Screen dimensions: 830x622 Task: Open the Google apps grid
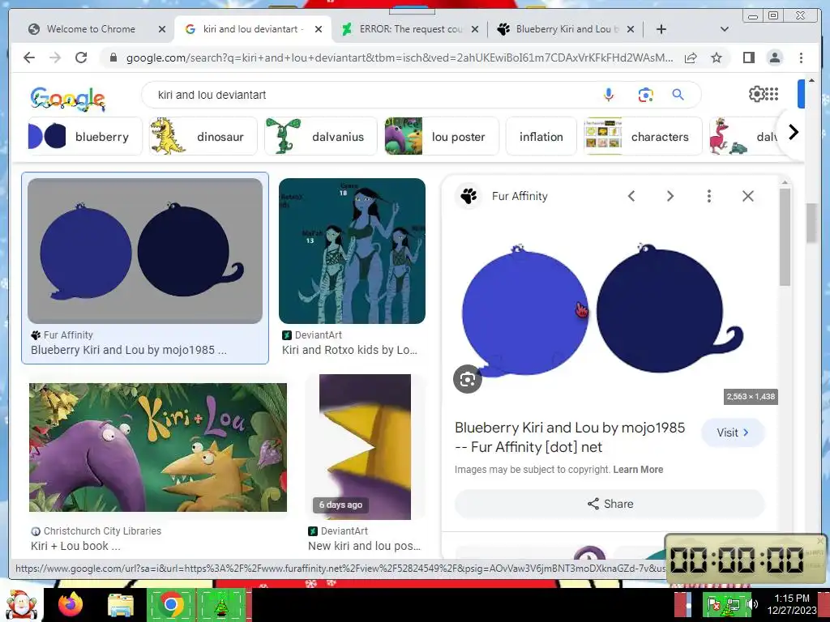pyautogui.click(x=772, y=94)
